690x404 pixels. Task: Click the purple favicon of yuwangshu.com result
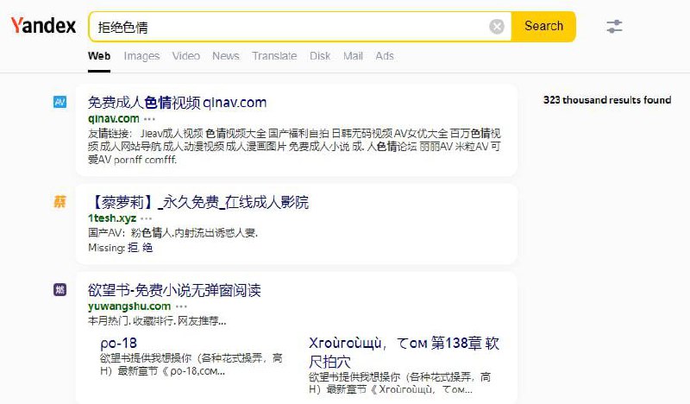[60, 289]
